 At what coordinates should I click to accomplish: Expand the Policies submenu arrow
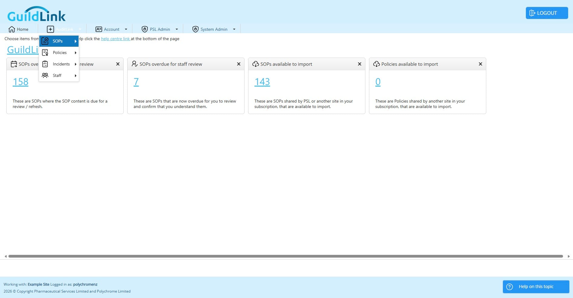pyautogui.click(x=76, y=53)
